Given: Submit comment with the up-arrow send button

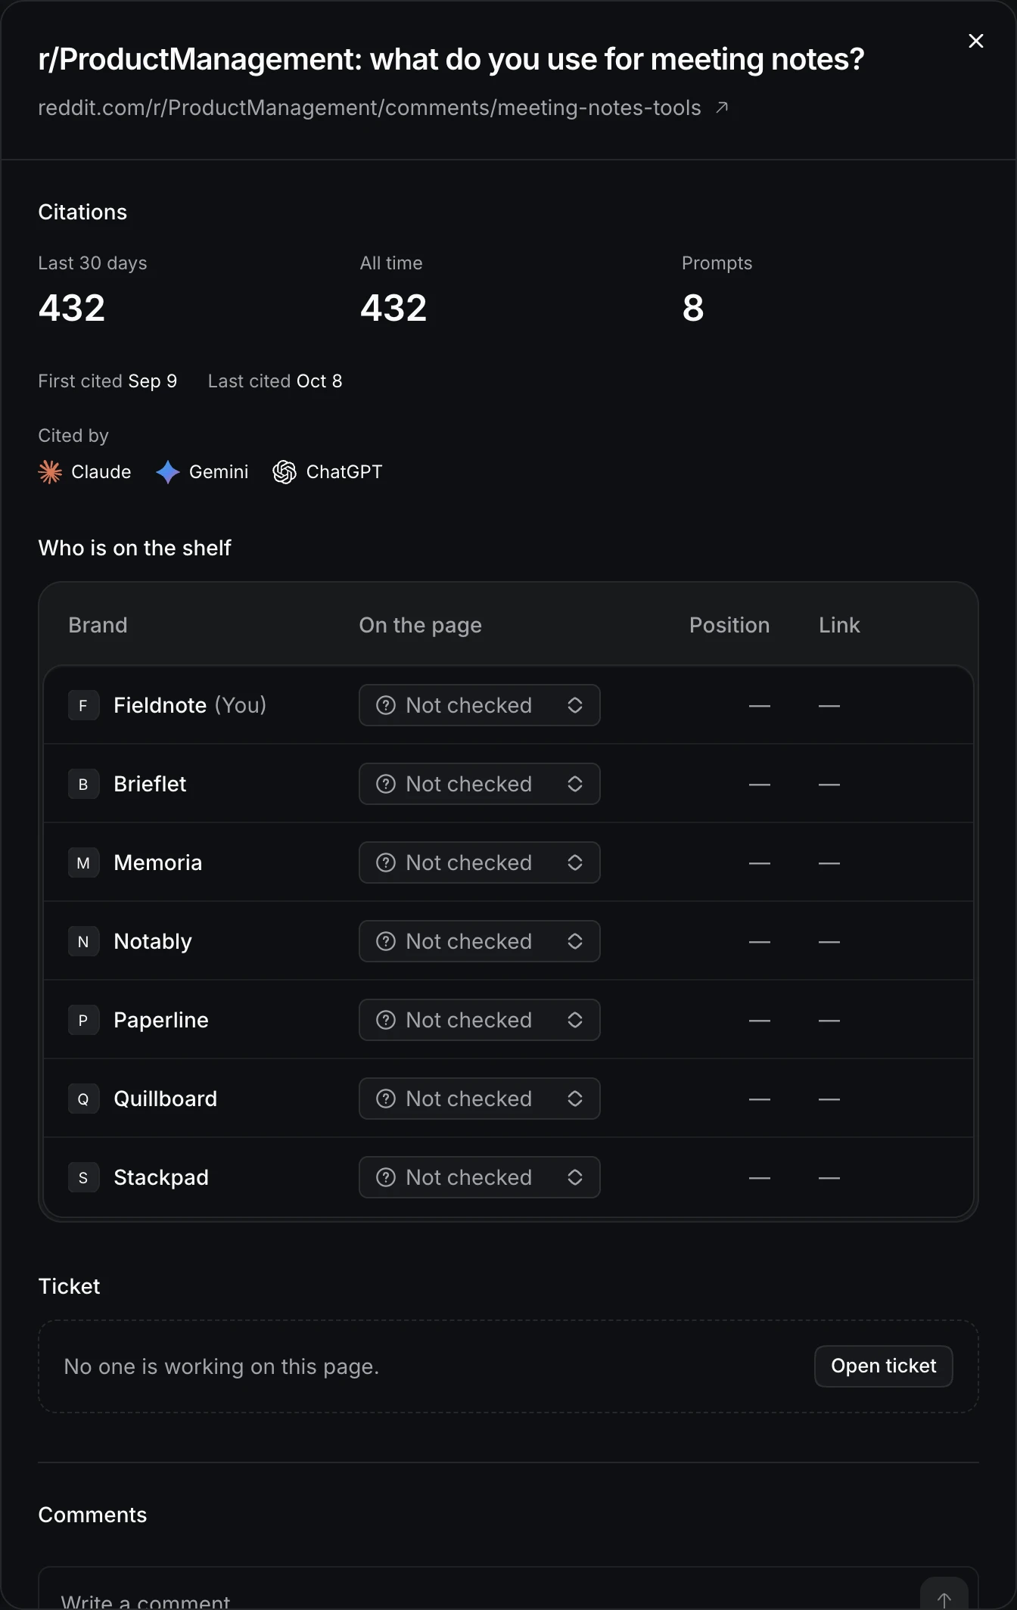Looking at the screenshot, I should click(x=944, y=1596).
